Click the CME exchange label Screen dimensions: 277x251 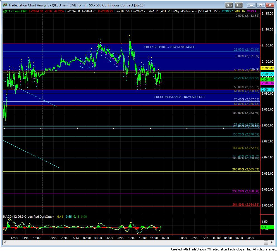24,11
